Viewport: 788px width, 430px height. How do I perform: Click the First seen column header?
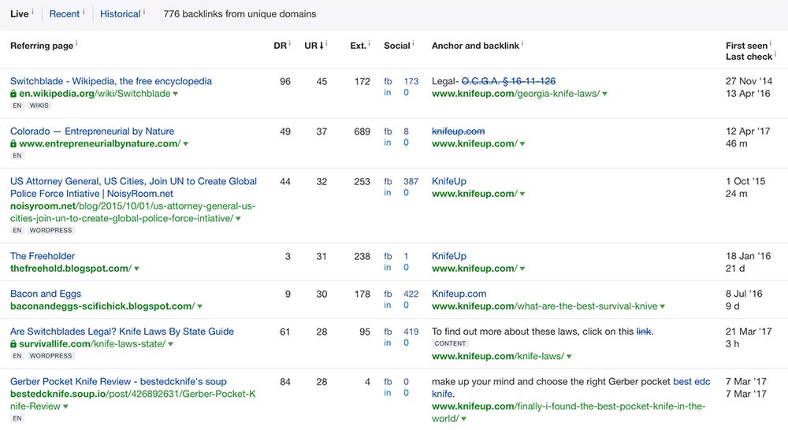click(746, 46)
